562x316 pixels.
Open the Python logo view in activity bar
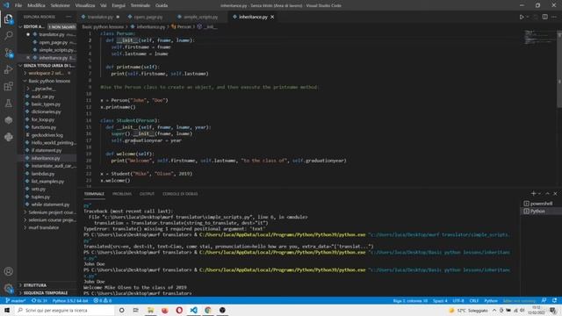click(x=8, y=137)
